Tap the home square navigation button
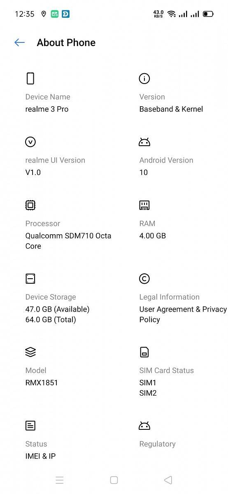The width and height of the screenshot is (228, 494). 114,480
